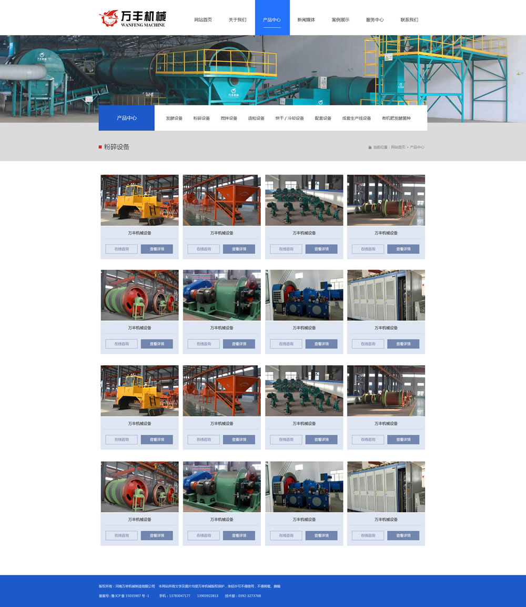Open the first-row orange hopper conveyor thumbnail
This screenshot has width=526, height=607.
[221, 200]
